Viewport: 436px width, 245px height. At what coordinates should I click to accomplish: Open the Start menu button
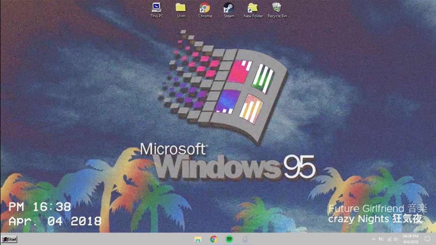coord(9,239)
